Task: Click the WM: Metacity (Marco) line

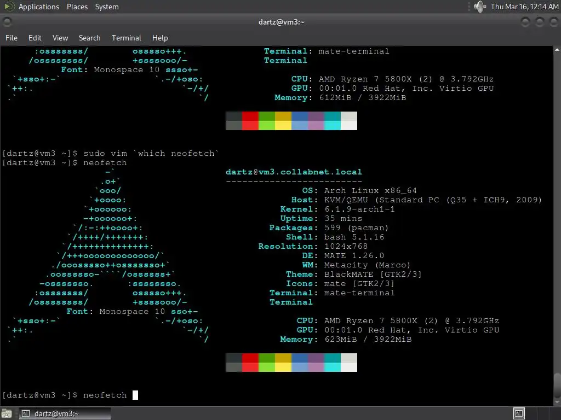Action: click(356, 265)
